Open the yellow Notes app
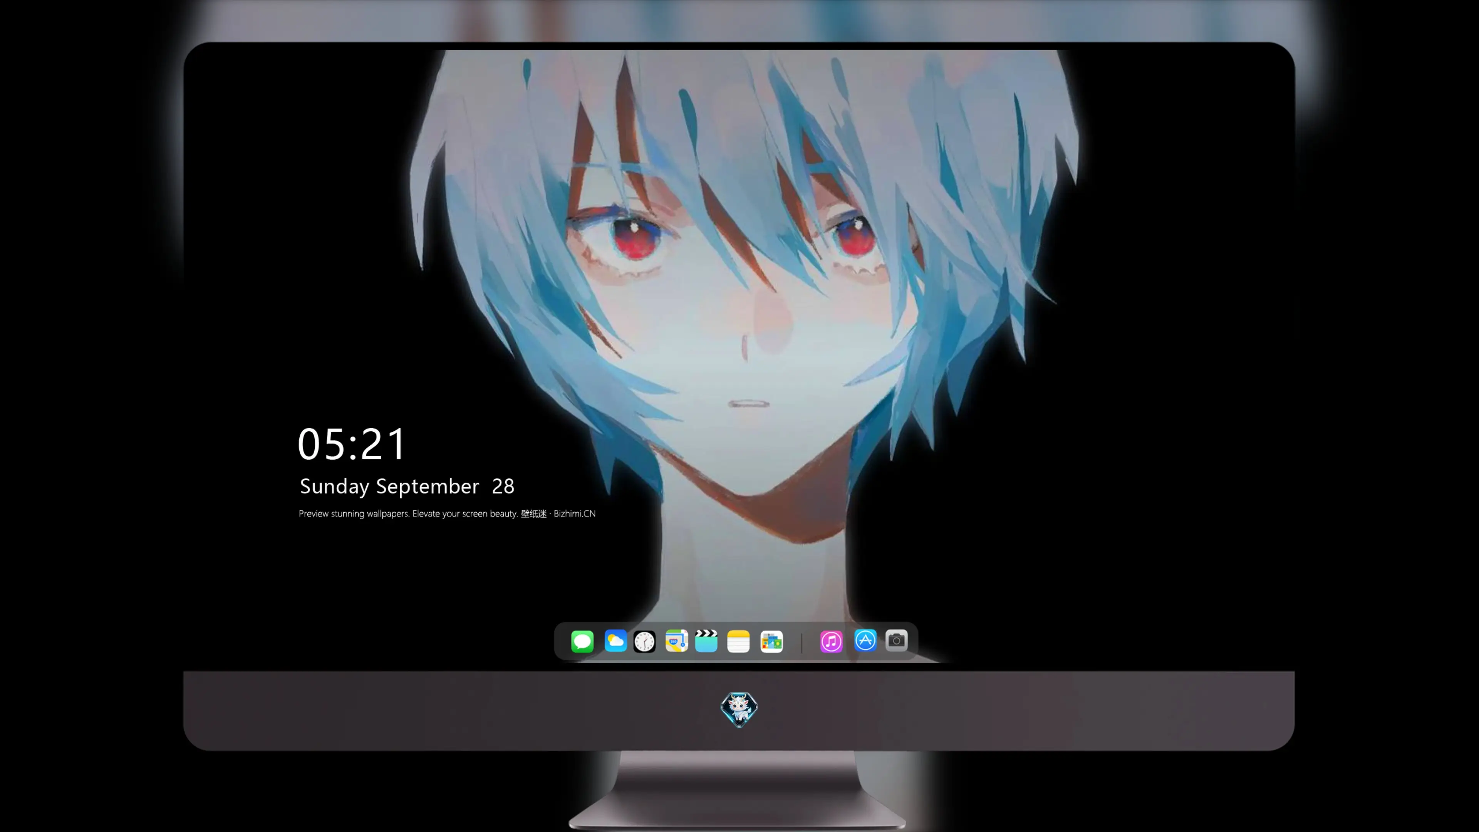This screenshot has width=1479, height=832. coord(738,641)
